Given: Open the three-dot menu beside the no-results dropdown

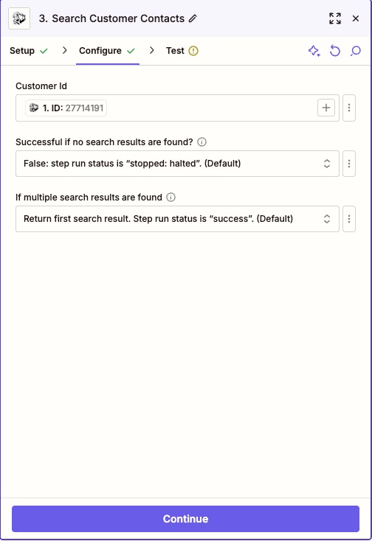Looking at the screenshot, I should click(x=349, y=164).
